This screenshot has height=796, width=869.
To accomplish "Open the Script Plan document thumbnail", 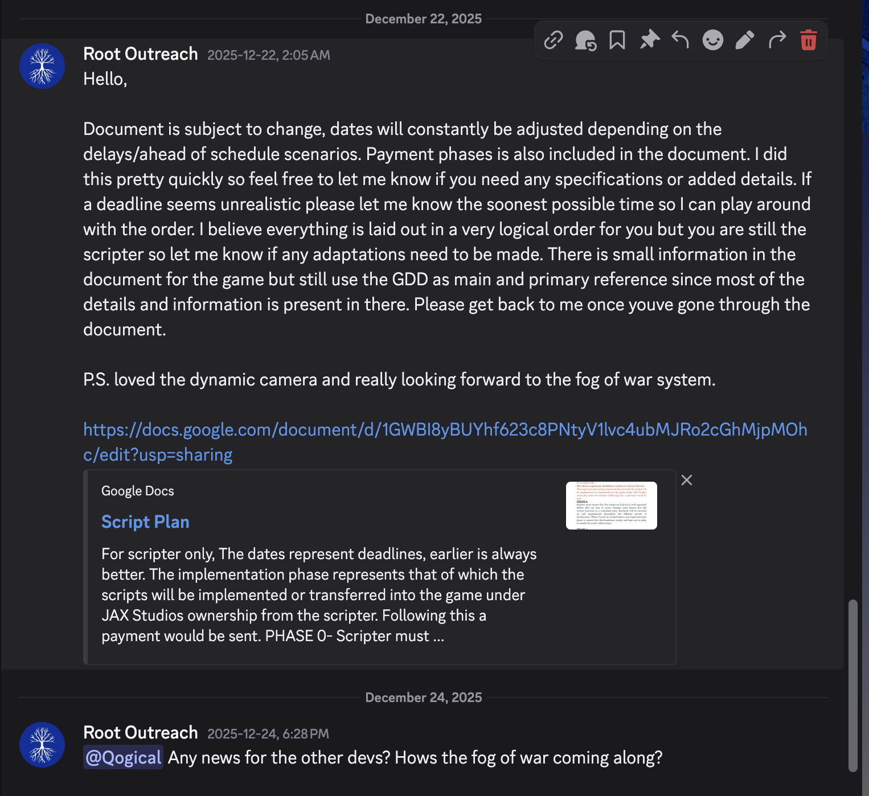I will pyautogui.click(x=611, y=506).
